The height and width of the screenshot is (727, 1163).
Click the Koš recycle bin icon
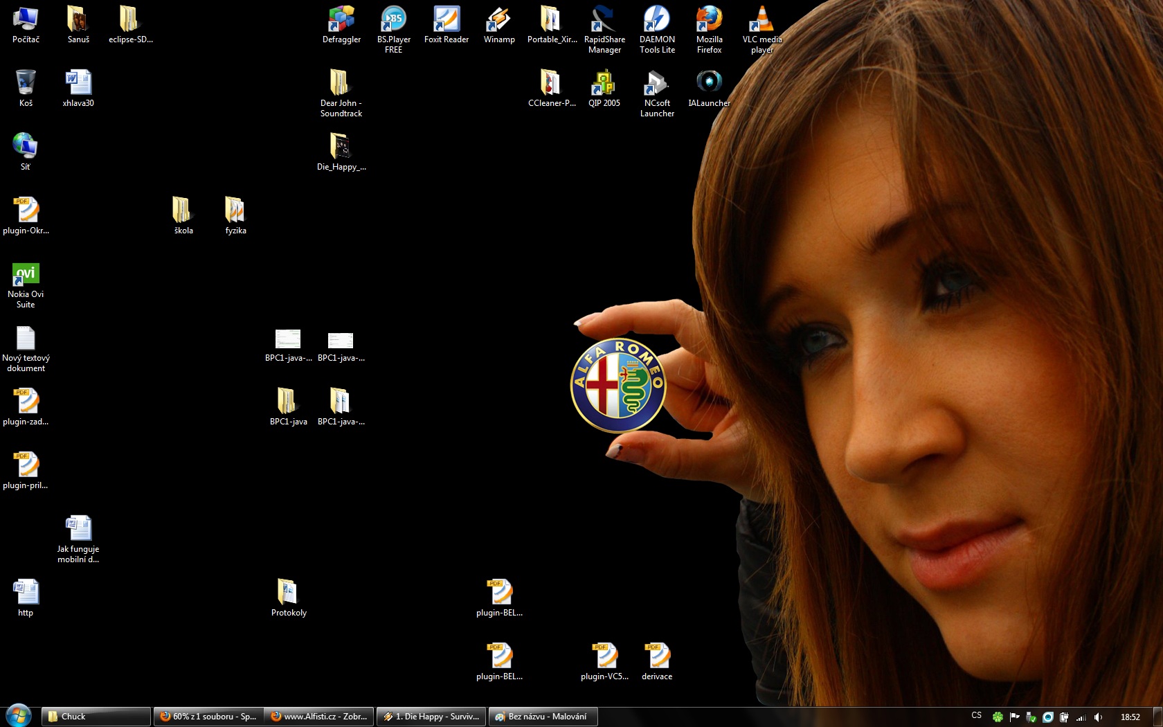(26, 84)
